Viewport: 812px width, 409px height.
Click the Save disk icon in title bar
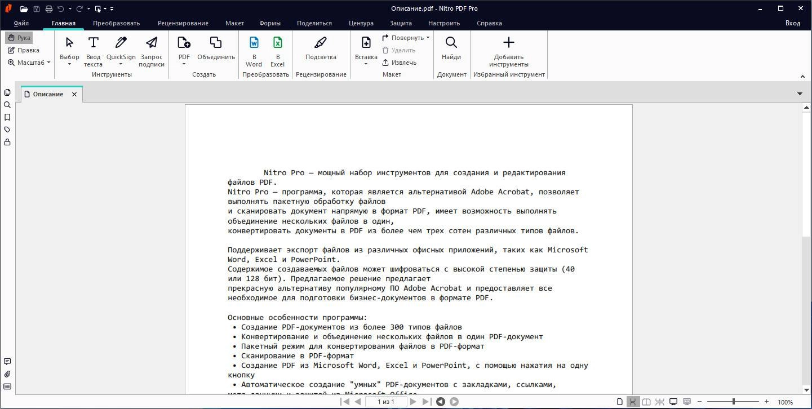[37, 8]
